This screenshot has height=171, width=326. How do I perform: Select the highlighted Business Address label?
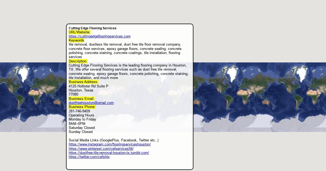83,82
